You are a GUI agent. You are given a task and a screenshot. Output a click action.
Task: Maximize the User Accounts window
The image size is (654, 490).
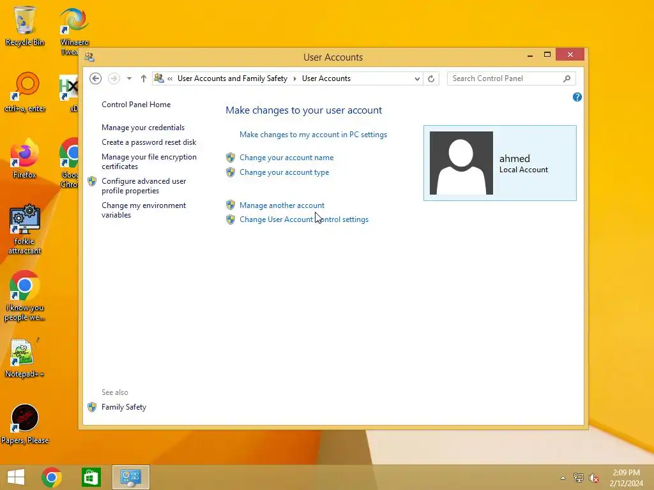point(547,55)
